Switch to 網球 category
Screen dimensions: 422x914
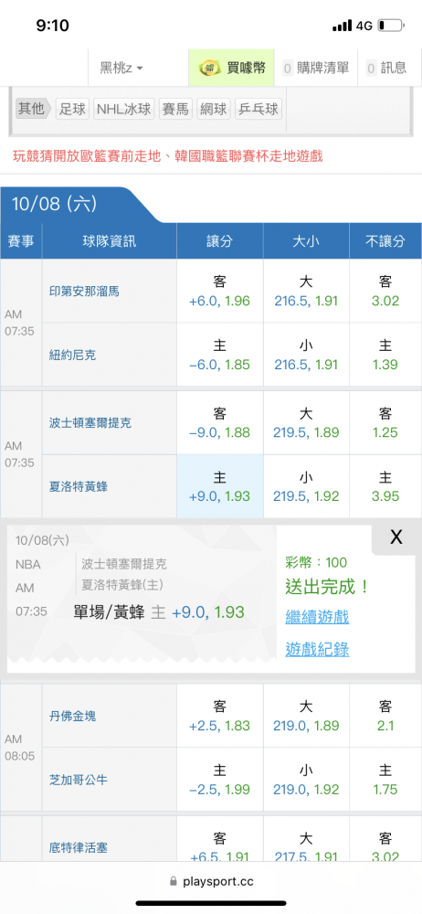coord(214,109)
